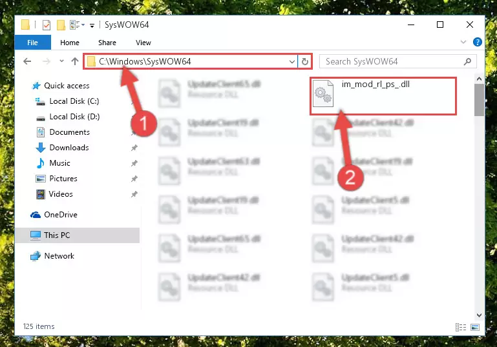
Task: Open Videos in the navigation pane
Action: point(61,194)
